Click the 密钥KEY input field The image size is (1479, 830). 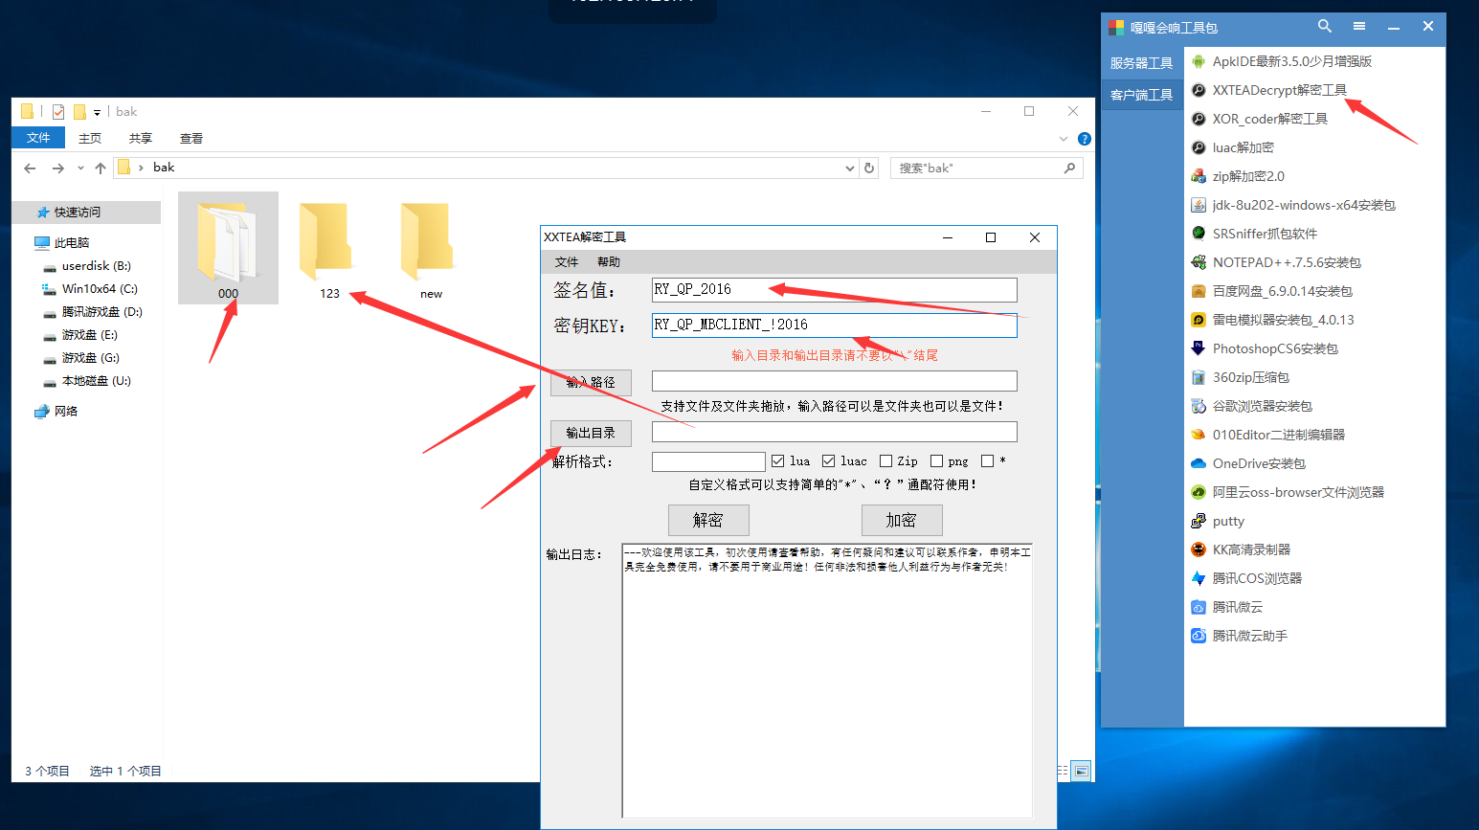[833, 325]
